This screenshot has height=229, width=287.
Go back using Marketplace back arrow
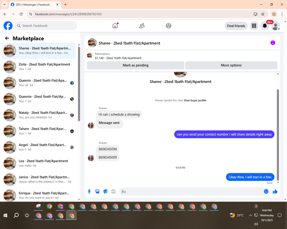(7, 38)
